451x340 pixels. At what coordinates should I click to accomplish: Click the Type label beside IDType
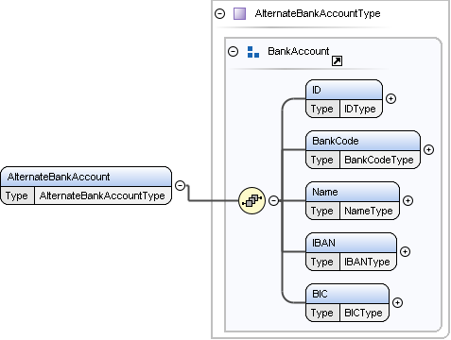321,109
